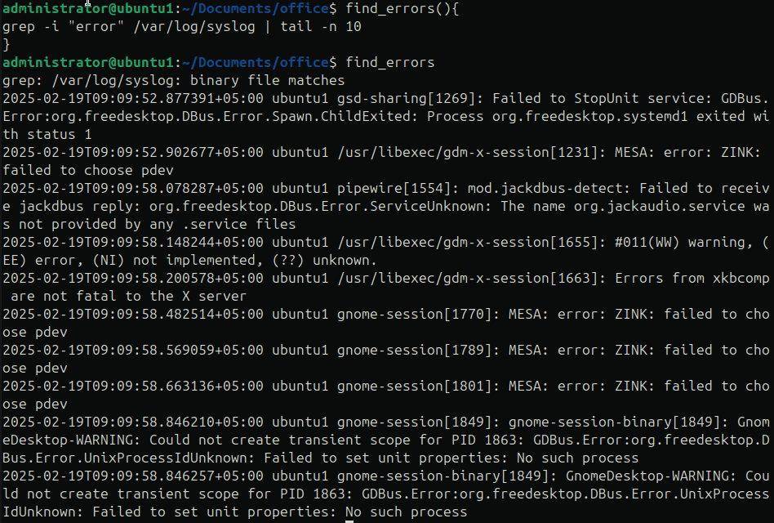
Task: Click the final "No such process" text
Action: point(407,512)
